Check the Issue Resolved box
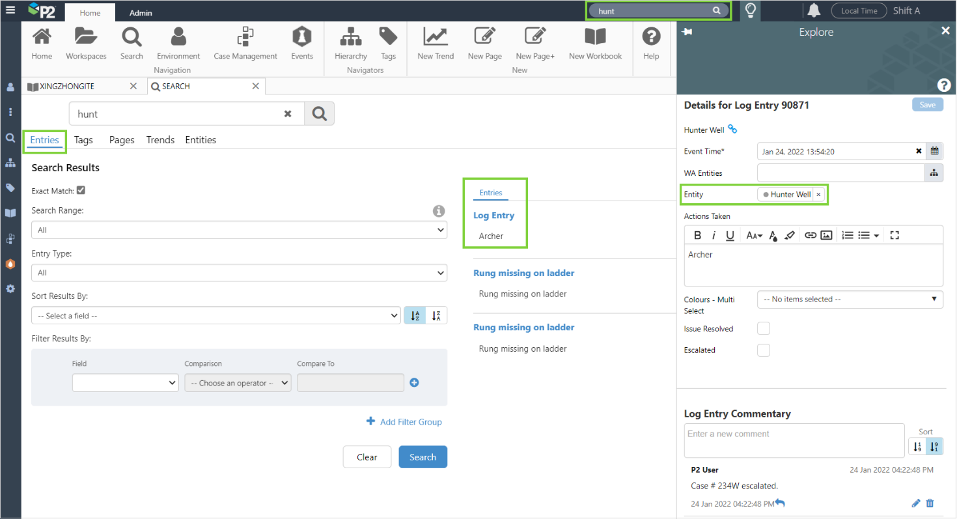The height and width of the screenshot is (519, 957). coord(764,329)
